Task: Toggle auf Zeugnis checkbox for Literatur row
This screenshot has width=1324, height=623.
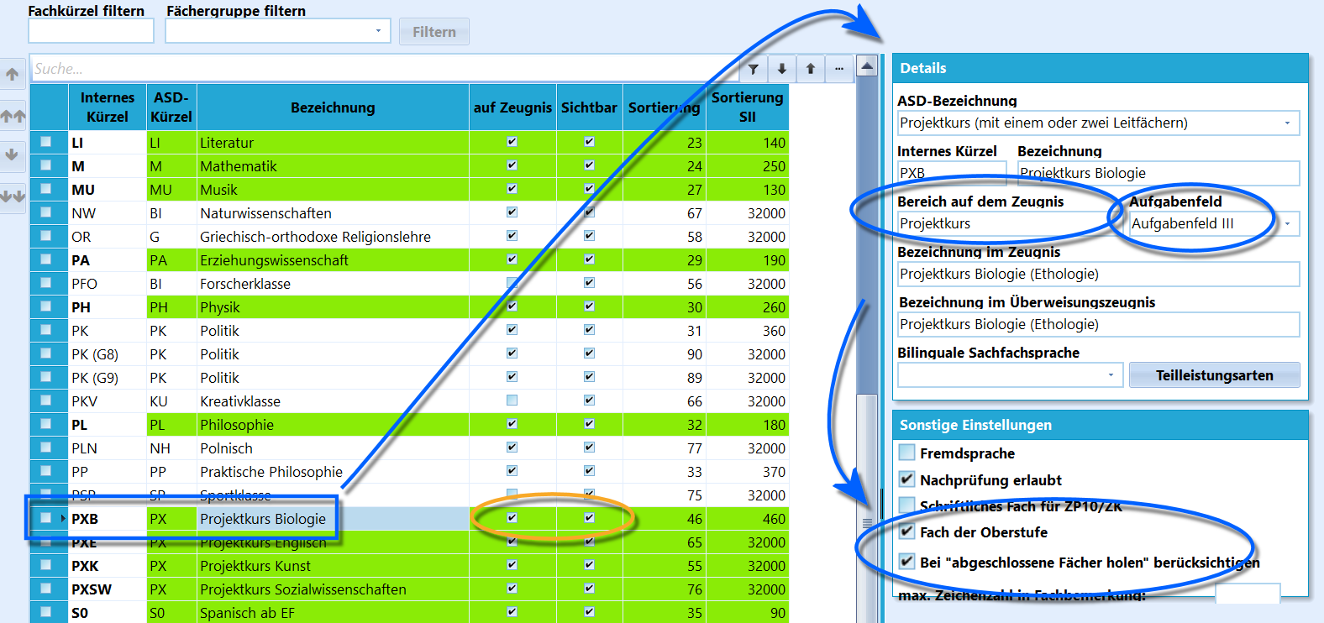Action: 512,142
